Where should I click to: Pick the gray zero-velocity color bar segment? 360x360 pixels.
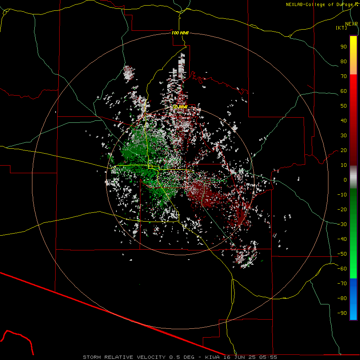353,177
